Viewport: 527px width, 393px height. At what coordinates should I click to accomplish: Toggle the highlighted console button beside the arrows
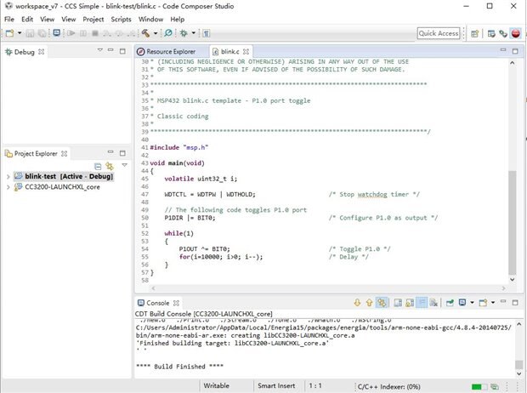pyautogui.click(x=382, y=302)
